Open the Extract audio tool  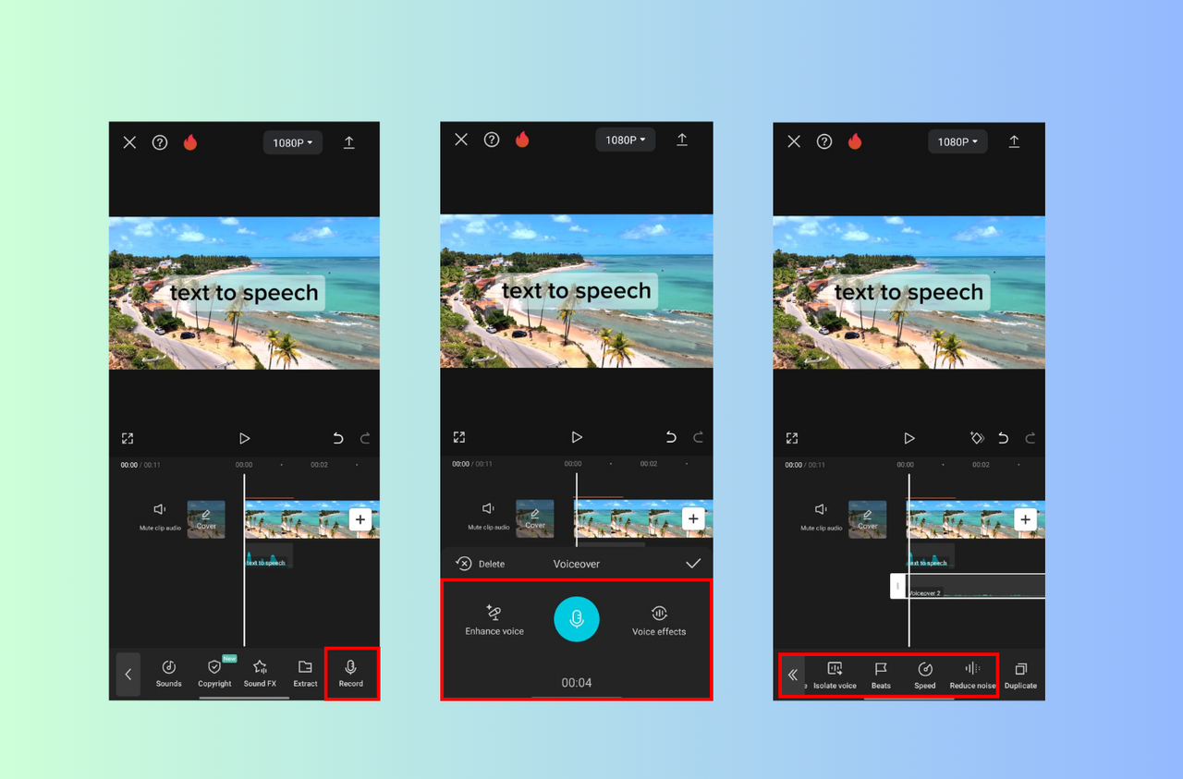(x=305, y=674)
